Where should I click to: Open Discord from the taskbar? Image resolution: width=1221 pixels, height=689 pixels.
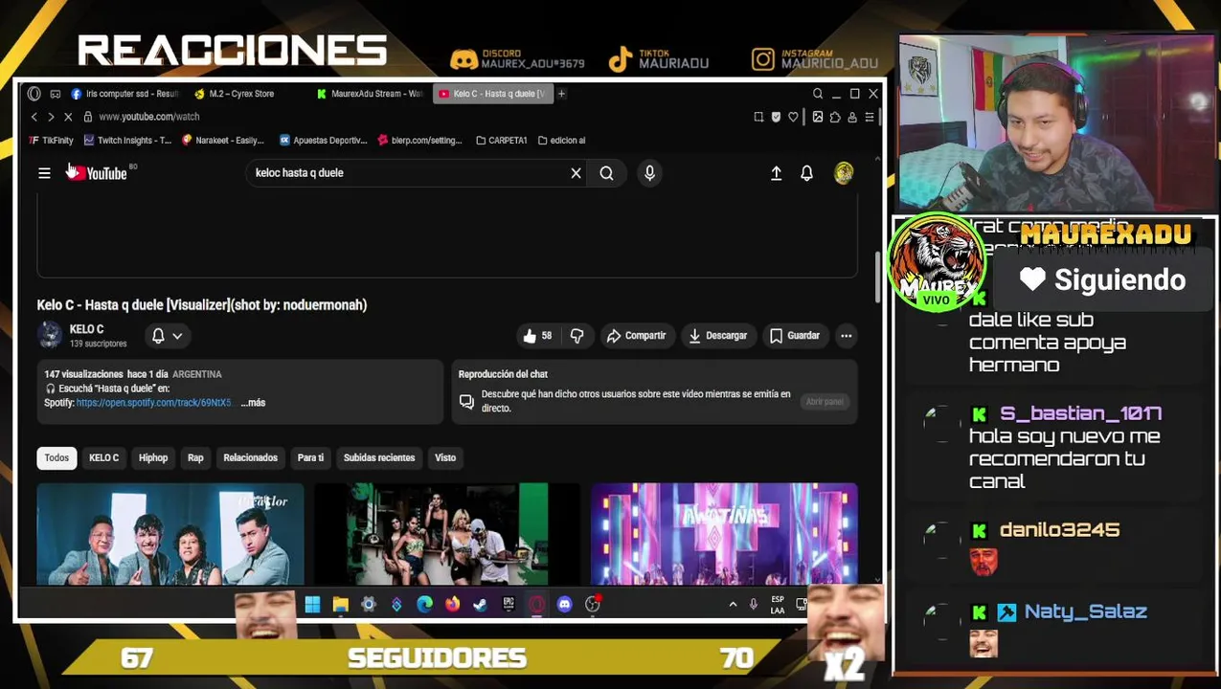(564, 604)
